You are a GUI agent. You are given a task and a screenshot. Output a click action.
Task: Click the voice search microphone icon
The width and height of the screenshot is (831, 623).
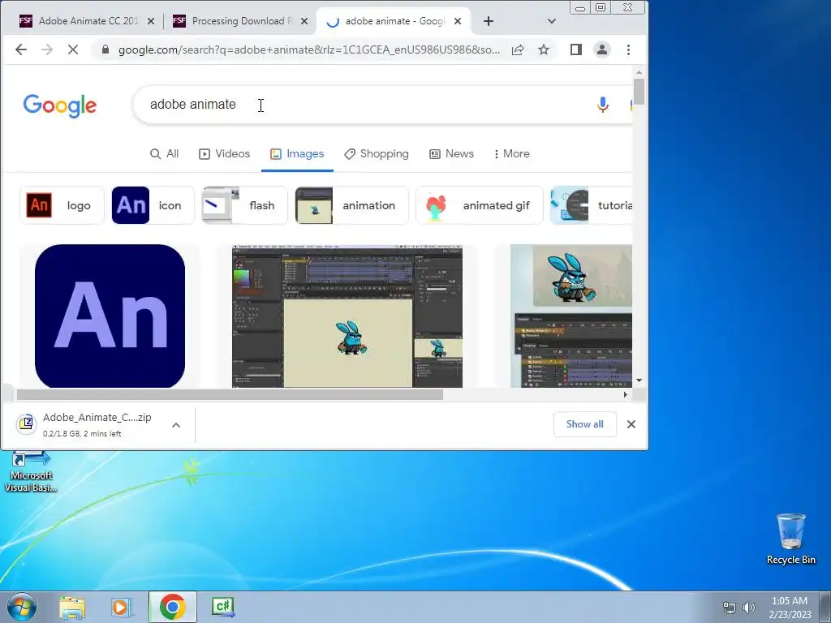603,105
